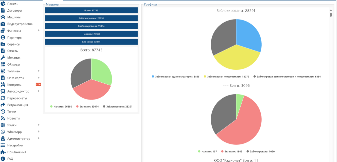Screen dimensions: 337x162
Task: Open the QR коды icon
Action: pyautogui.click(x=3, y=64)
